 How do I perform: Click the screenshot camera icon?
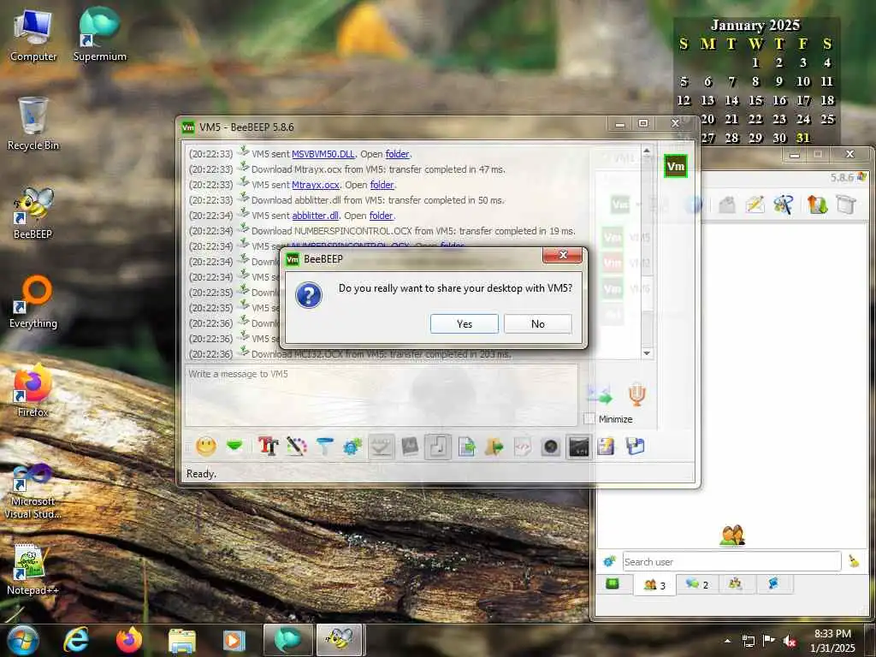(x=550, y=447)
